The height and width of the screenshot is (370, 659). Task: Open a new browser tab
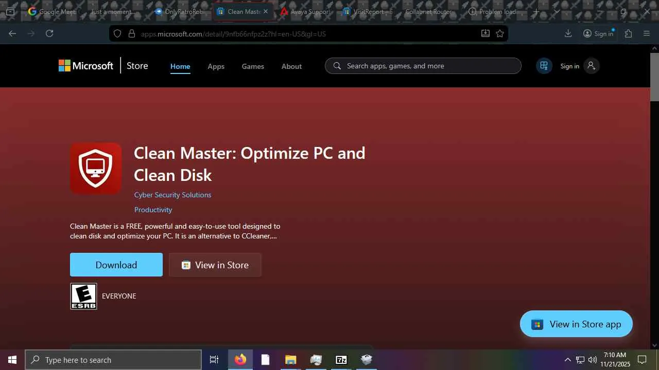536,11
